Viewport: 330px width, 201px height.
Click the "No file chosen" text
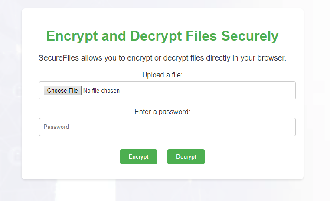[101, 91]
